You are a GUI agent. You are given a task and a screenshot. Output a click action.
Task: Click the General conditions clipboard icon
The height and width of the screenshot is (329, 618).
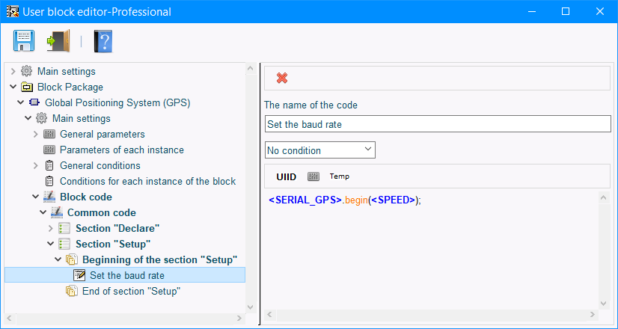pyautogui.click(x=49, y=165)
